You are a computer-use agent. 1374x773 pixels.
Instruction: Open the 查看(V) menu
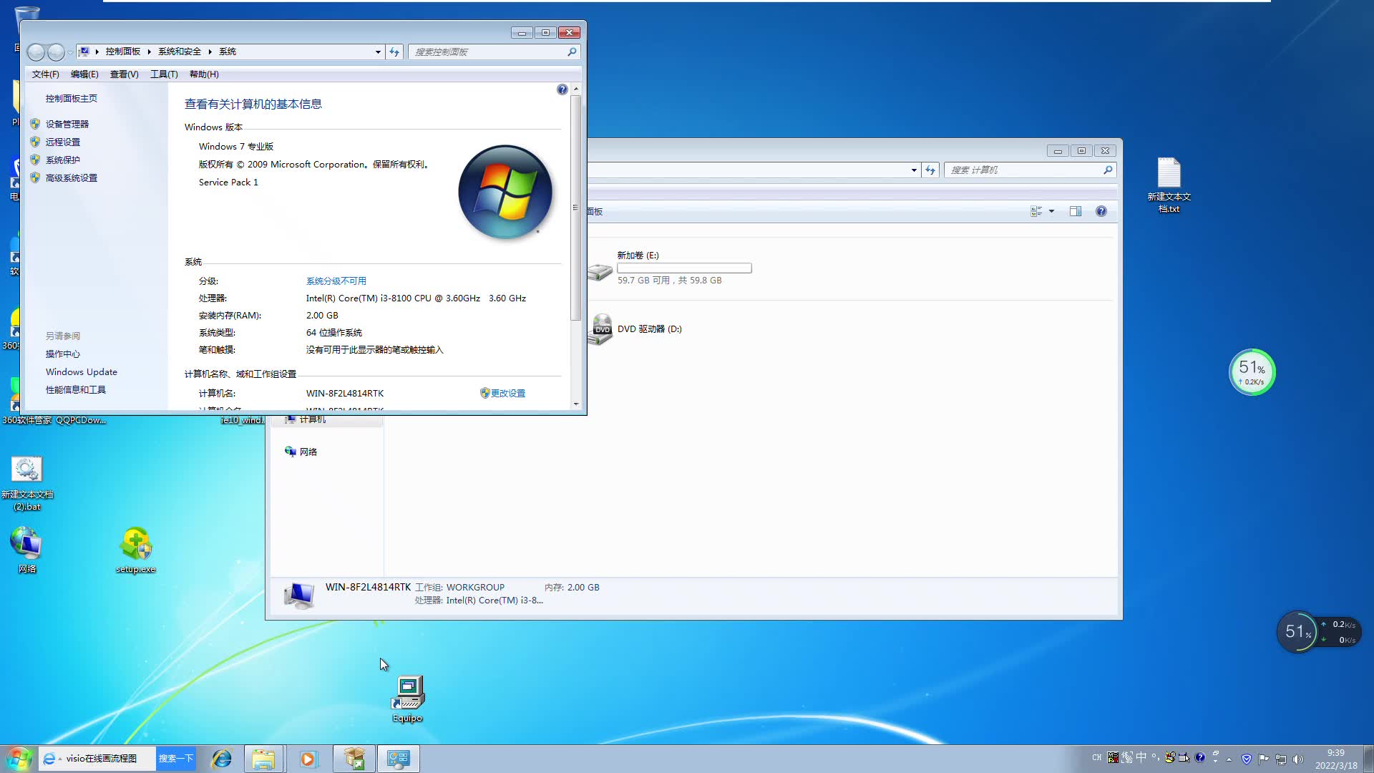(x=124, y=74)
